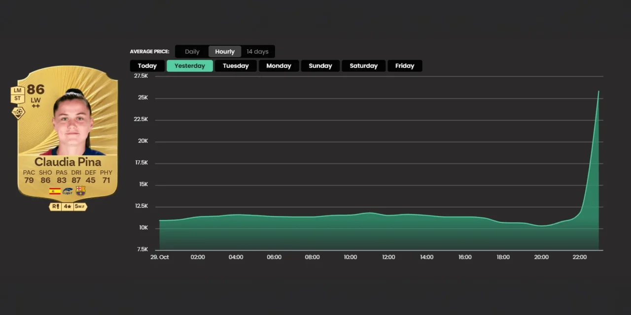The height and width of the screenshot is (315, 631).
Task: Switch average price view to Daily
Action: tap(192, 51)
